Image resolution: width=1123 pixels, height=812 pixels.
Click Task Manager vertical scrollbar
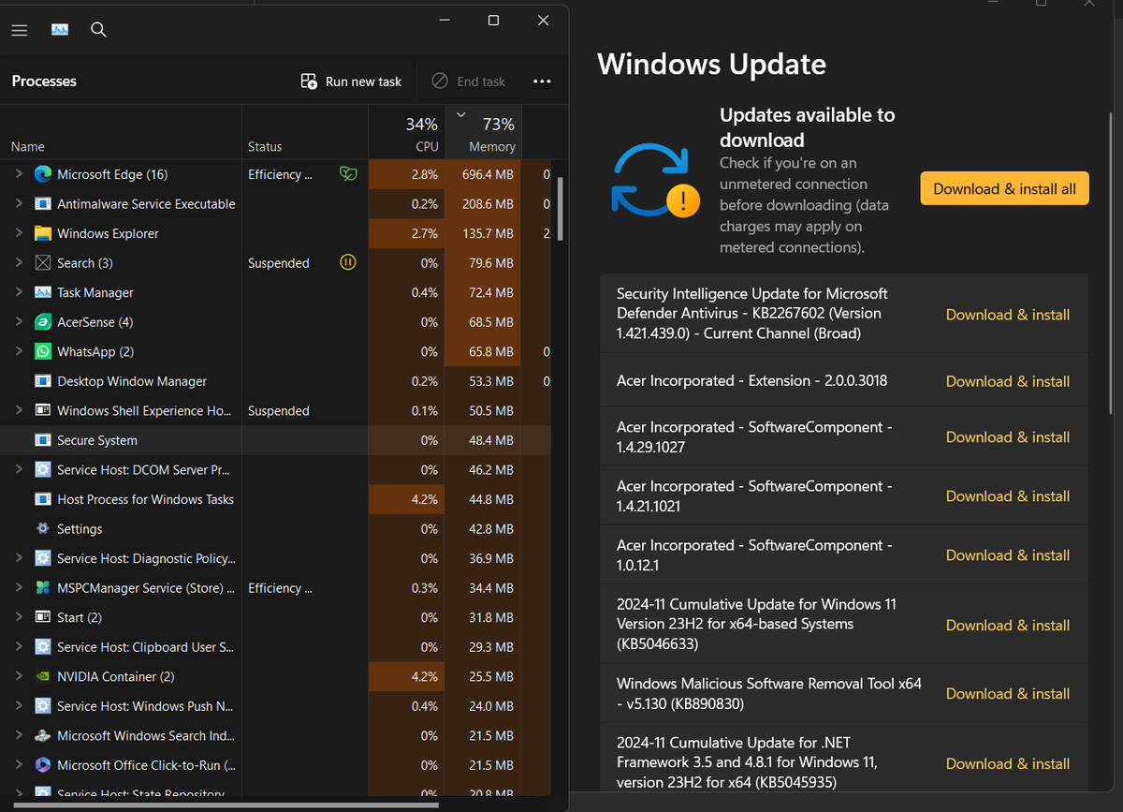point(561,209)
